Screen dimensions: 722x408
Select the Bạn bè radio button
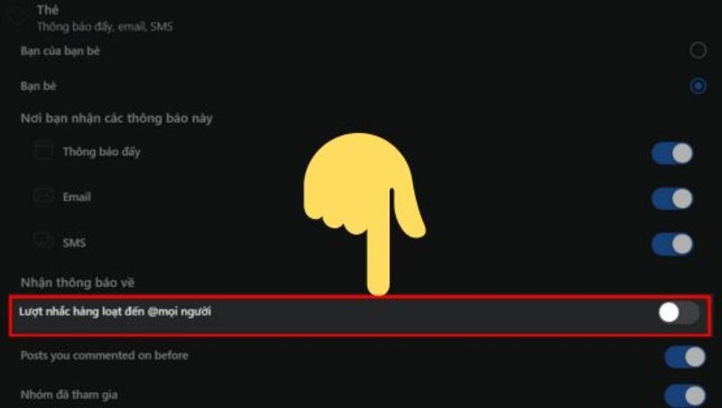tap(698, 86)
